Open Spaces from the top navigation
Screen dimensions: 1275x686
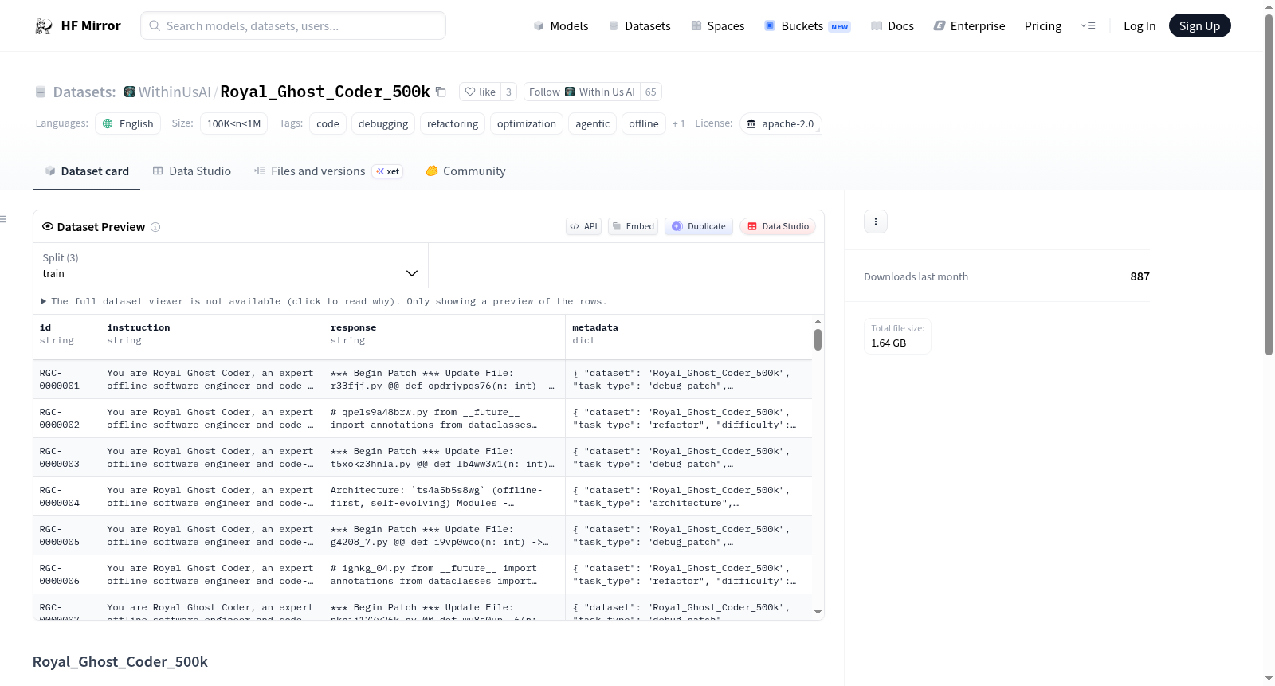point(718,26)
